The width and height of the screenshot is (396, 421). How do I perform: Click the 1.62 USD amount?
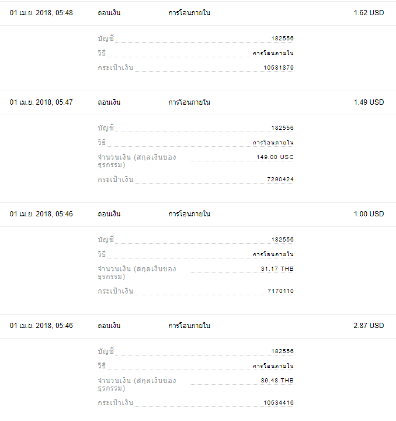369,13
